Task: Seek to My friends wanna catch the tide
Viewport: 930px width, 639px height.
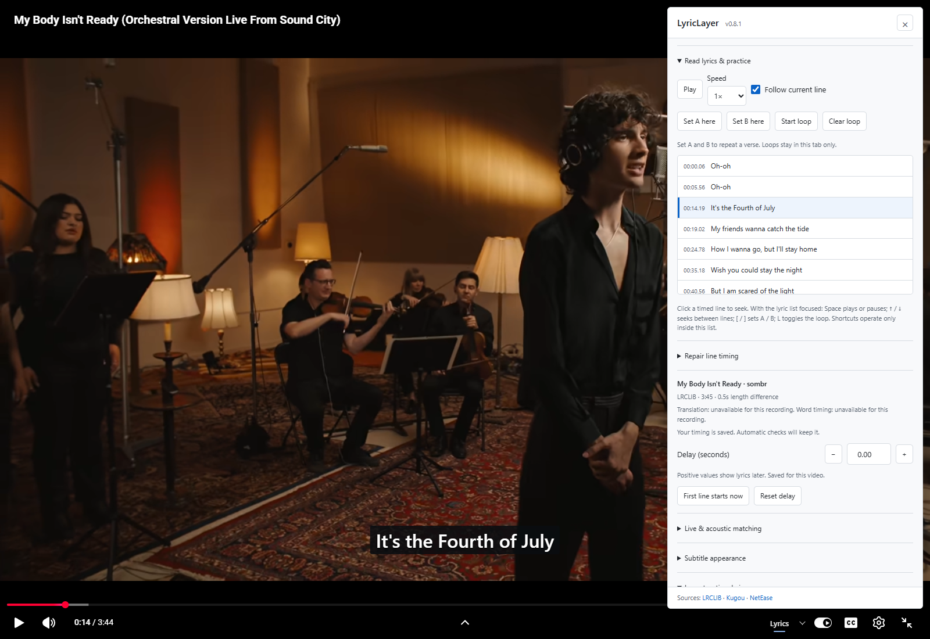Action: [795, 229]
